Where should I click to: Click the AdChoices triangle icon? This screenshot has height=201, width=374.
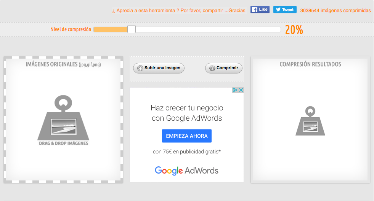(x=235, y=90)
